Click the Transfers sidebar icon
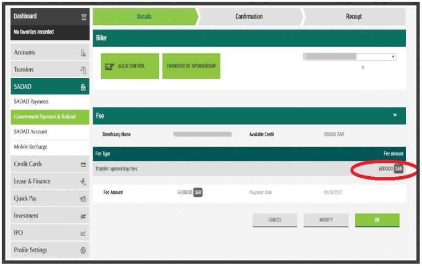The height and width of the screenshot is (266, 422). (83, 70)
